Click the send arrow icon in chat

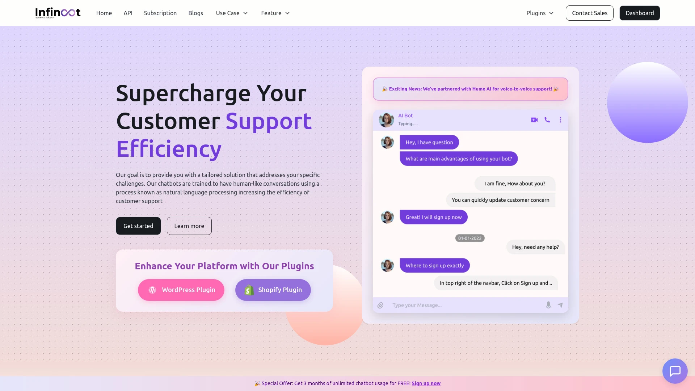[x=560, y=305]
